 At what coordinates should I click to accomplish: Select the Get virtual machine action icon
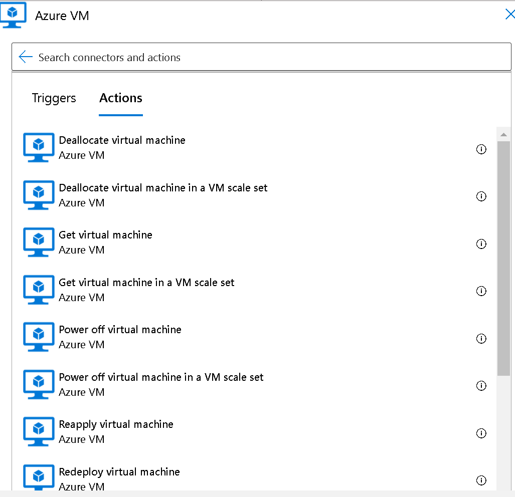coord(39,242)
